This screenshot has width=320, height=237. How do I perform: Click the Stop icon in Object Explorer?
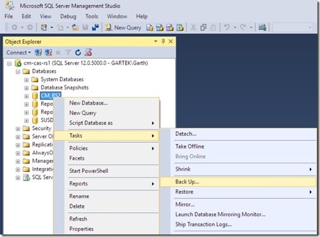pos(58,53)
